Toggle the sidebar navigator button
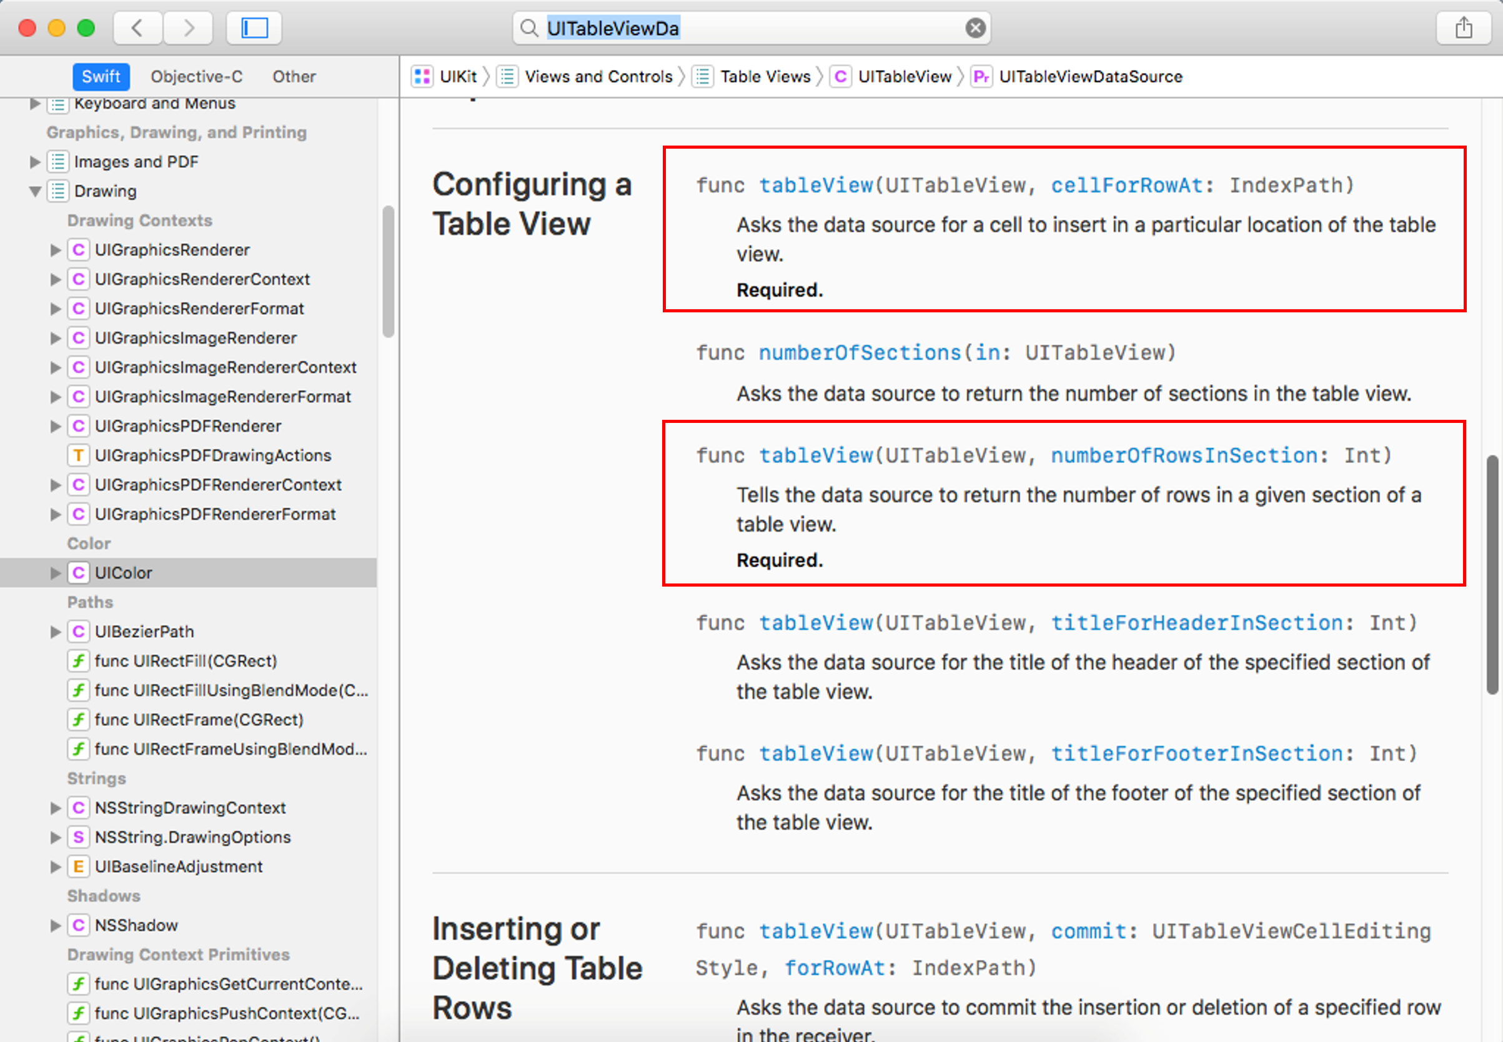The image size is (1503, 1042). (x=254, y=28)
